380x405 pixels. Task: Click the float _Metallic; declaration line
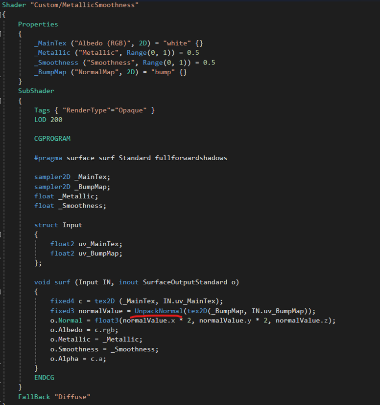66,196
